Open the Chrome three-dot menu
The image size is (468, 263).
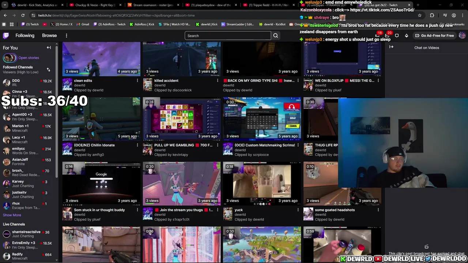coord(463,15)
